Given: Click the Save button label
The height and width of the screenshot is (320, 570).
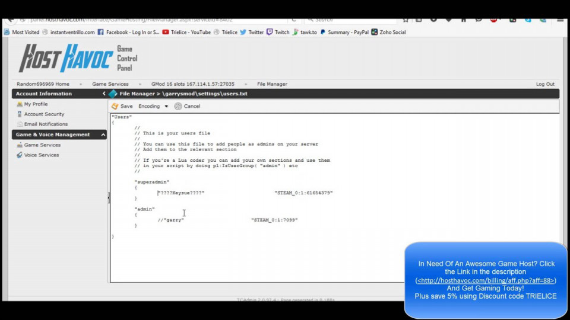Looking at the screenshot, I should (126, 106).
